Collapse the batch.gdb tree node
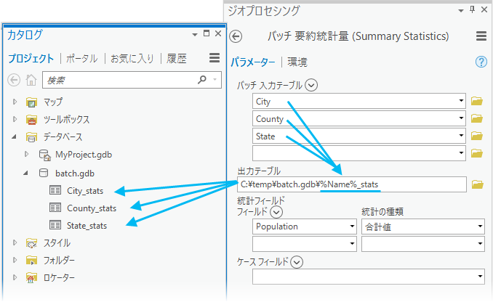 pyautogui.click(x=26, y=173)
